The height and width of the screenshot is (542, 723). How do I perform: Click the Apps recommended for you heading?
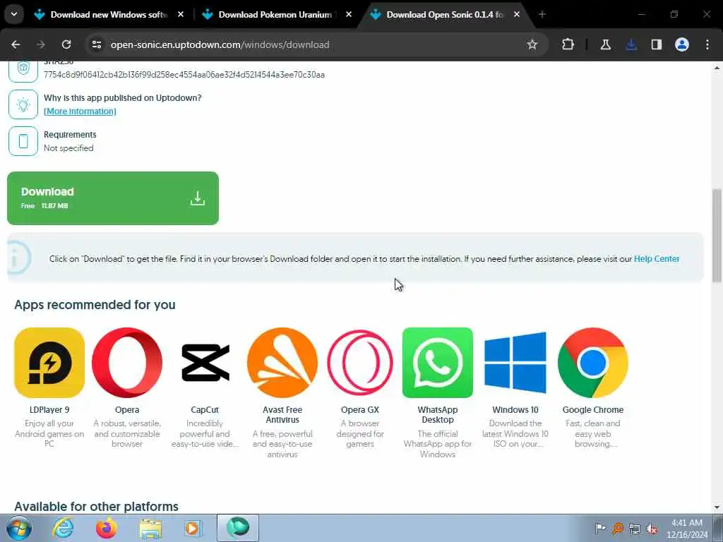[x=95, y=305]
